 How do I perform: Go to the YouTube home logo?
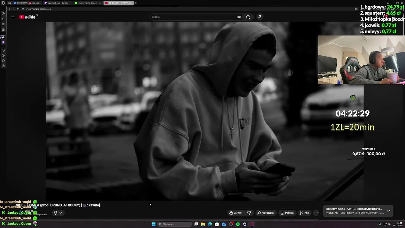point(28,17)
